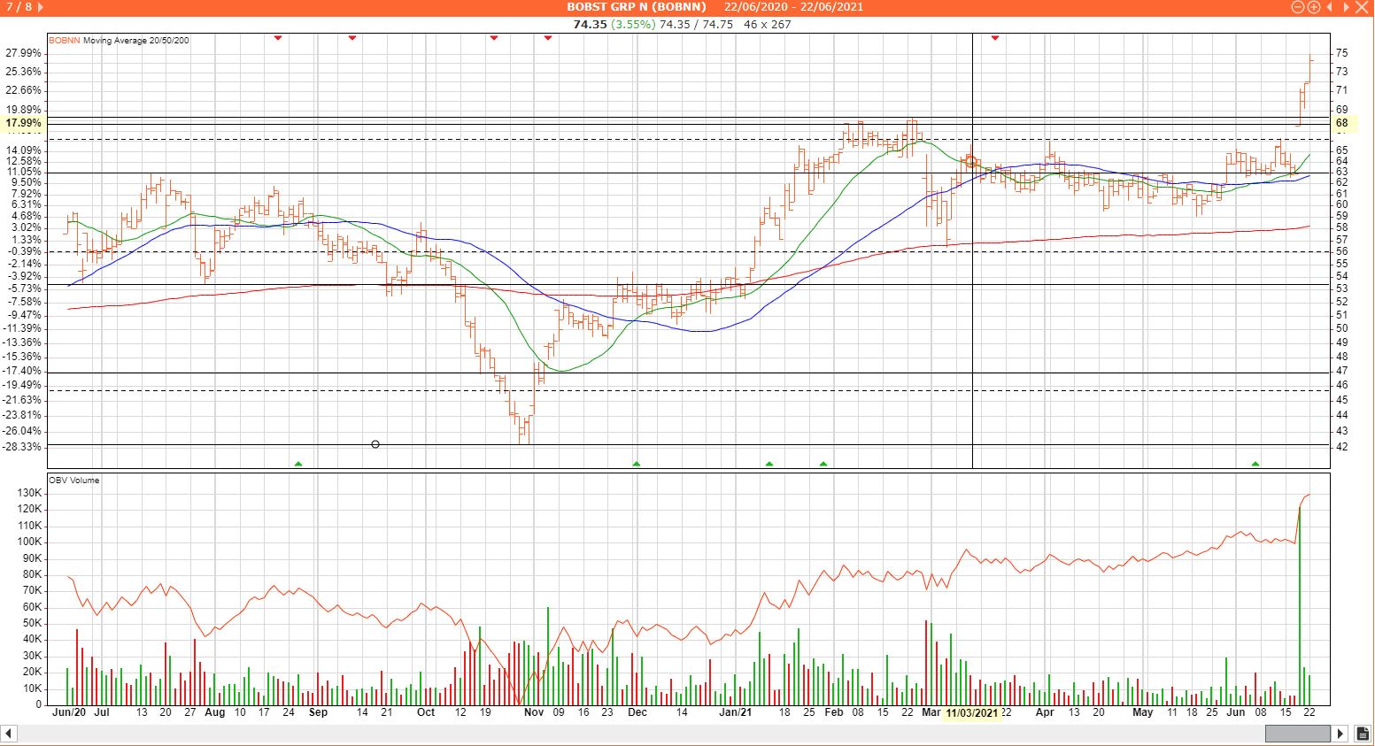Click the first red down-triangle signal marker

(x=278, y=38)
